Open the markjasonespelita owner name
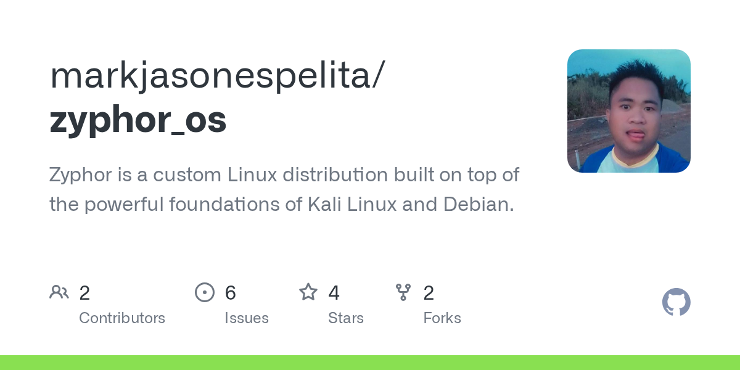The width and height of the screenshot is (740, 370). 217,75
